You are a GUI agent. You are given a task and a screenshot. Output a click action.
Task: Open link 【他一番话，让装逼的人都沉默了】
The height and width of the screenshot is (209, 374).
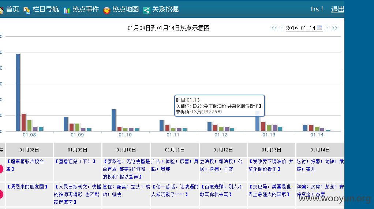coord(175,191)
